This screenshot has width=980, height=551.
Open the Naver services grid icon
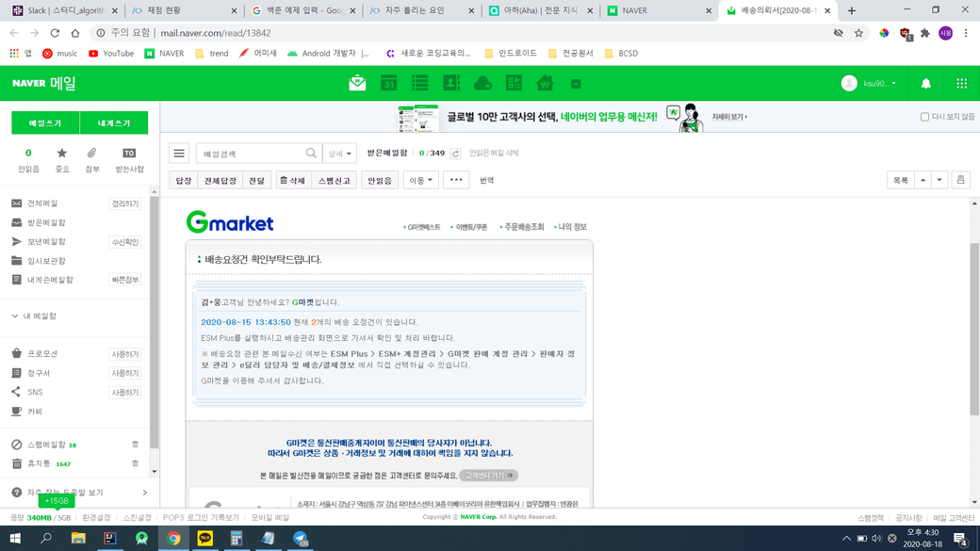961,84
